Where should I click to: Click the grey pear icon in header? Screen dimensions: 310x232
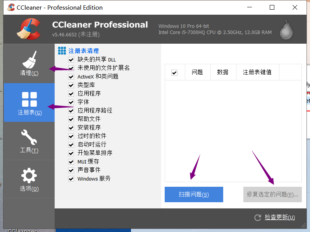[286, 30]
